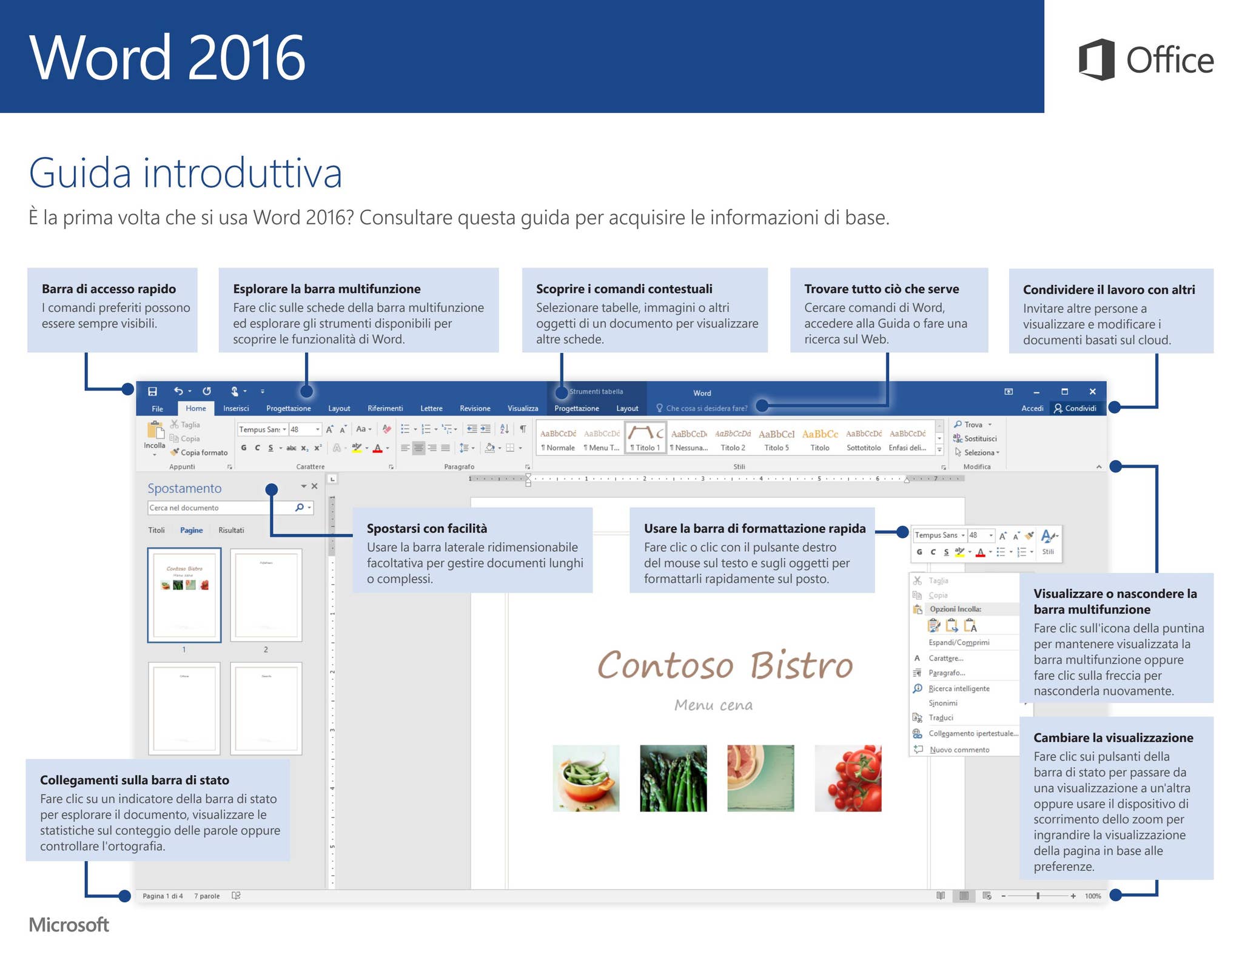
Task: Select page 2 thumbnail in Spostamento pane
Action: 266,595
